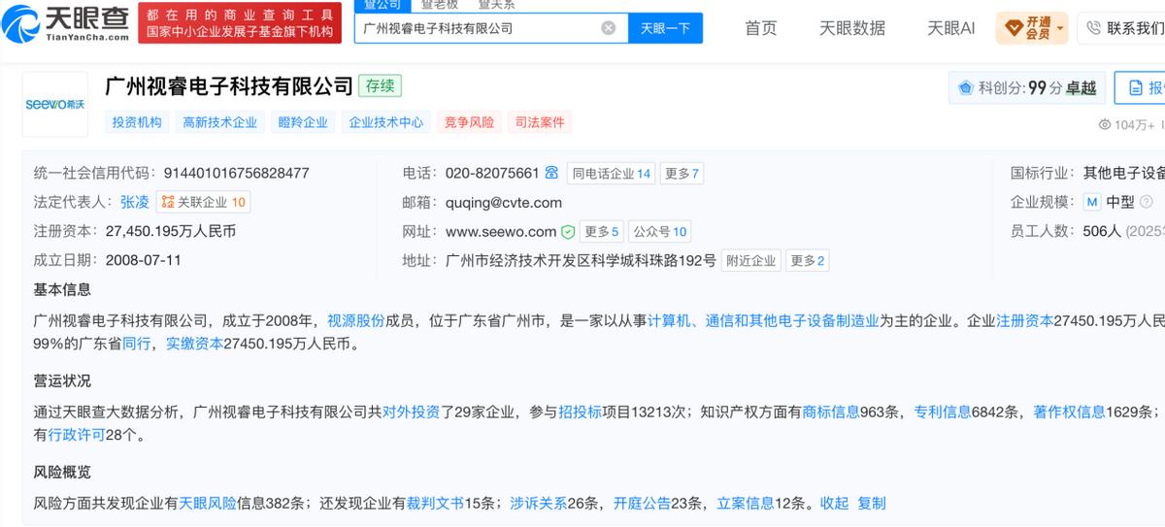The image size is (1165, 527).
Task: Click the 科创分 score badge icon
Action: (x=966, y=88)
